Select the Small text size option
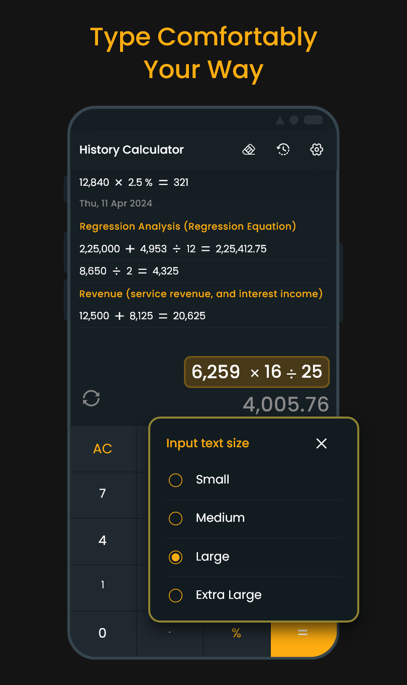Image resolution: width=407 pixels, height=685 pixels. pyautogui.click(x=175, y=480)
